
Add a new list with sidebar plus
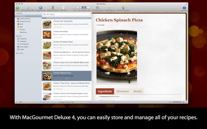tap(17, 102)
